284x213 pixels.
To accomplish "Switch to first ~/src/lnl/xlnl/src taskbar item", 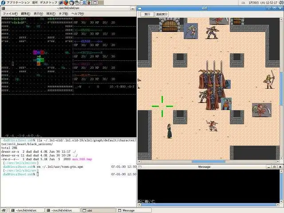I will pyautogui.click(x=27, y=210).
